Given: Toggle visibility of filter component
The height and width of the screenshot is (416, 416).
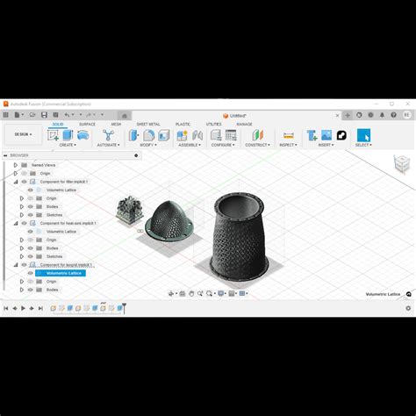Looking at the screenshot, I should tap(25, 182).
